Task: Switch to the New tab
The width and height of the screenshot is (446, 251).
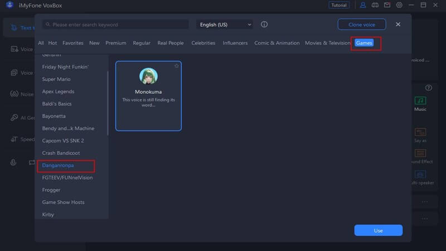Action: 94,43
